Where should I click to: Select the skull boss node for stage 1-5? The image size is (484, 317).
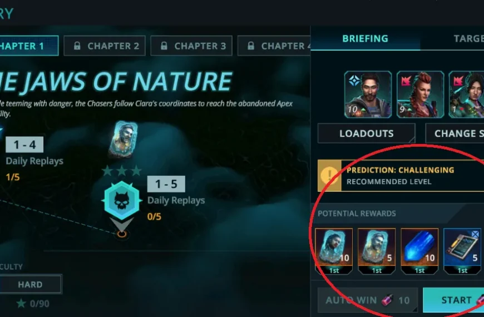[122, 200]
